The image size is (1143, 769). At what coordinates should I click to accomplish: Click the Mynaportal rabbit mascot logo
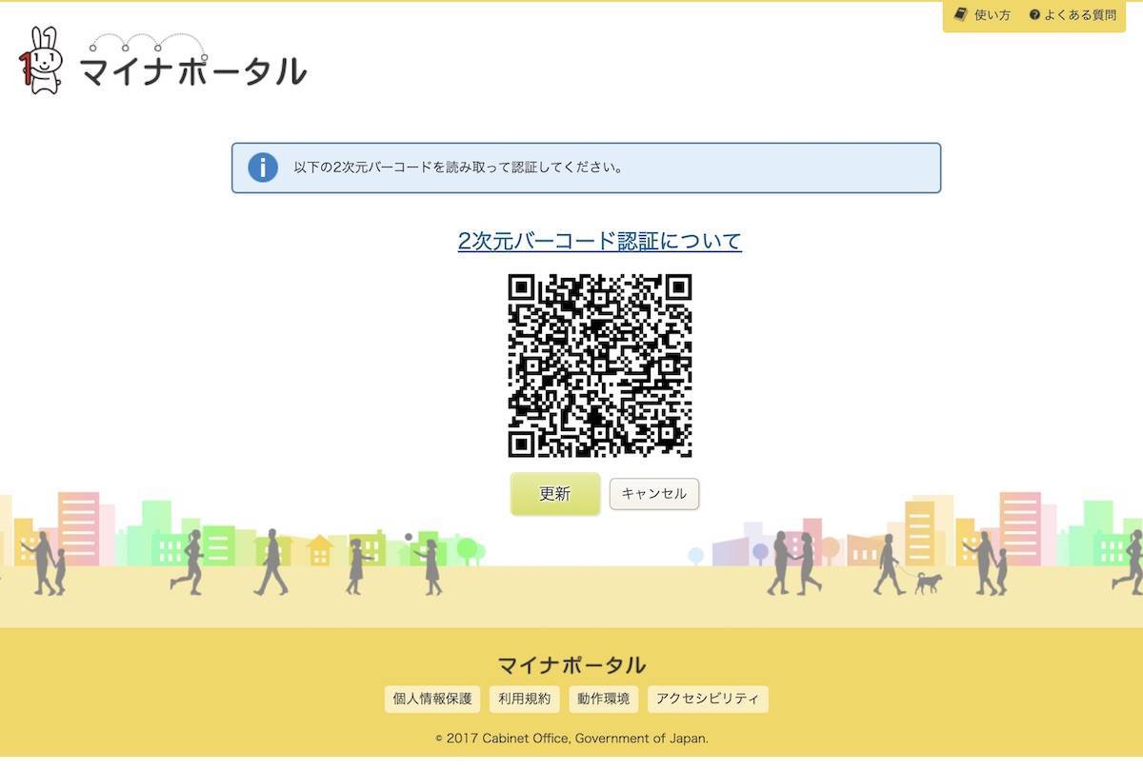pyautogui.click(x=41, y=60)
